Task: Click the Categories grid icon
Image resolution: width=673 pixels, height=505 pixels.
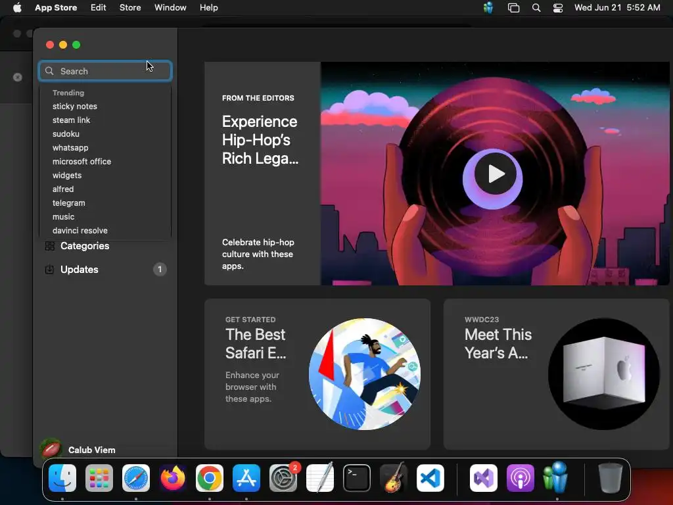Action: coord(50,246)
